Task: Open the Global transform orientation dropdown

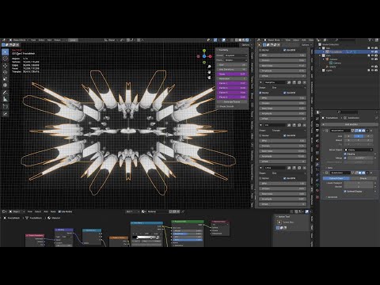Action: tap(112, 40)
